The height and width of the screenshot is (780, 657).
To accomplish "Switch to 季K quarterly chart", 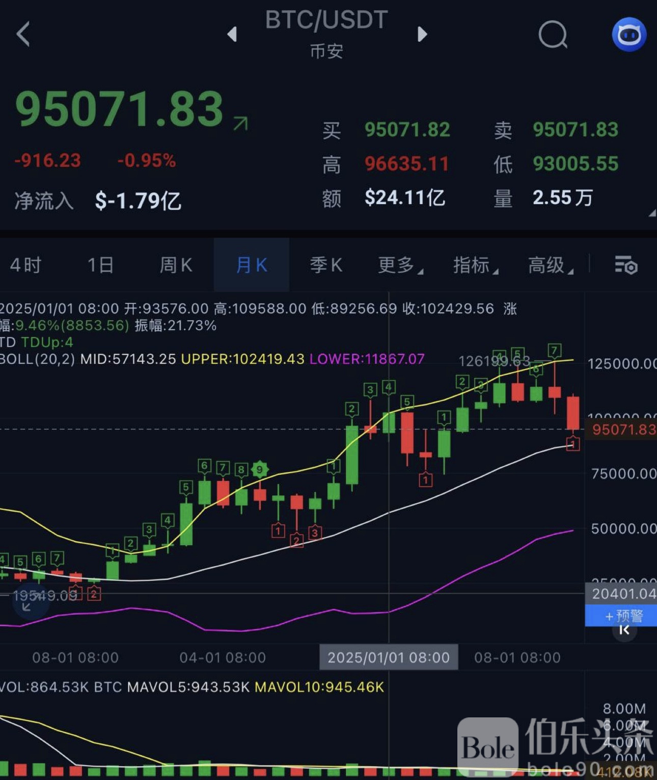I will (326, 265).
